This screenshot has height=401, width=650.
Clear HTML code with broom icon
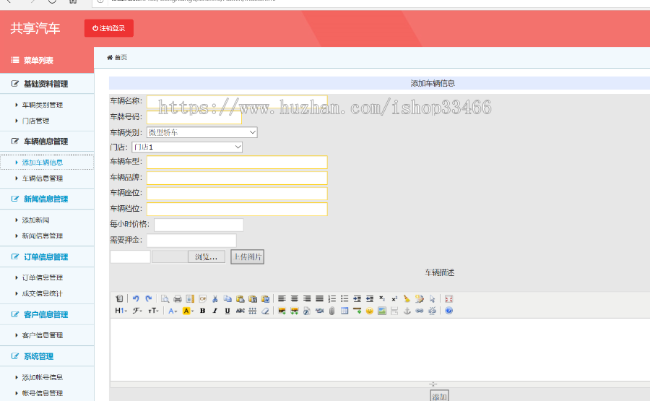407,298
